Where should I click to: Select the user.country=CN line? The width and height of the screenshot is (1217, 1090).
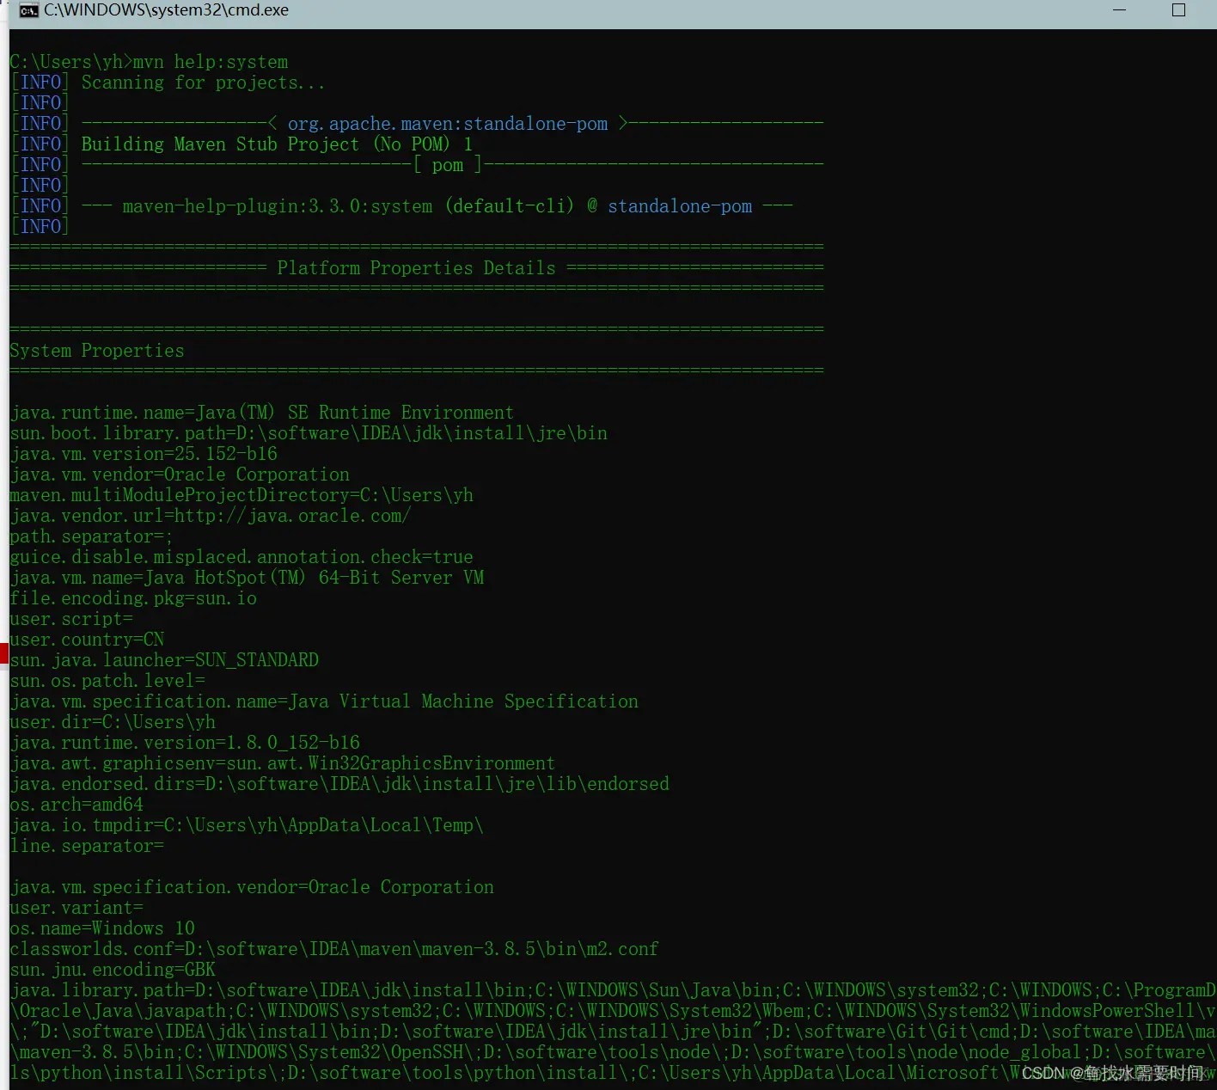(87, 640)
